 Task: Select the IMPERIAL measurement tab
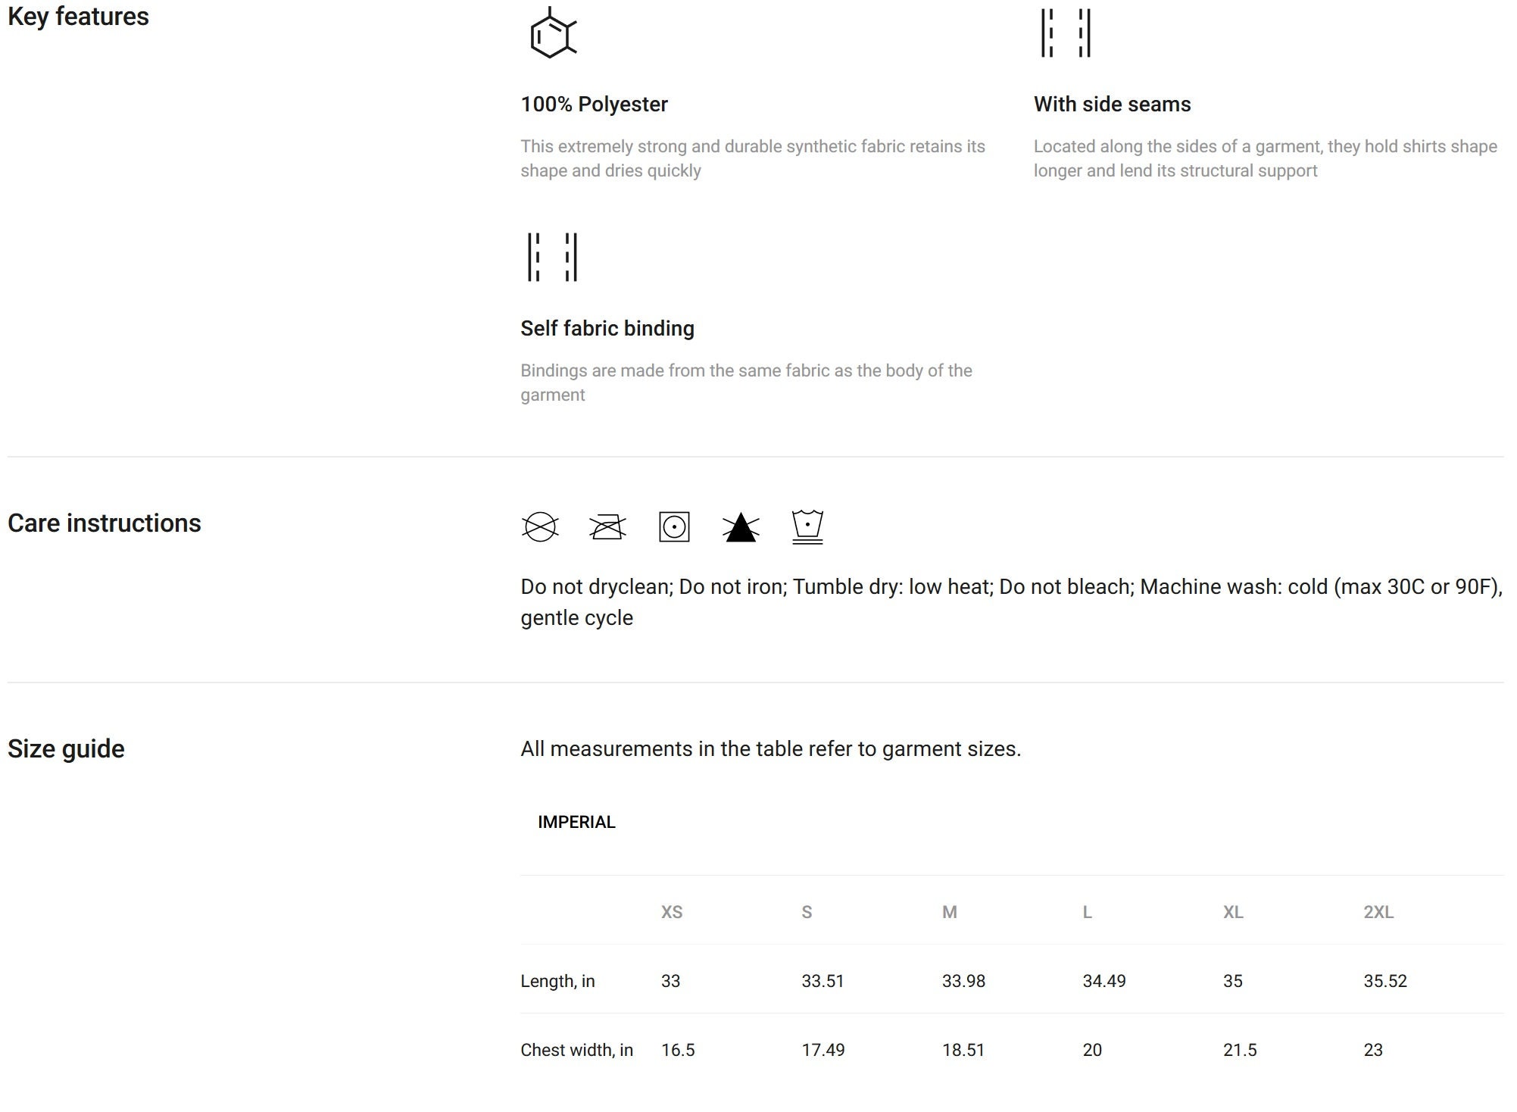[x=576, y=823]
